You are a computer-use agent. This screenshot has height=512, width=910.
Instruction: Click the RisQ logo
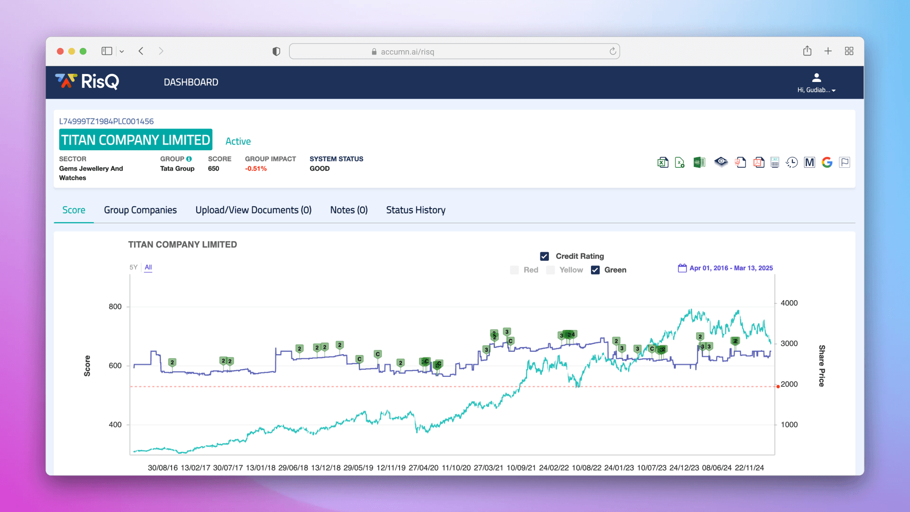(87, 82)
